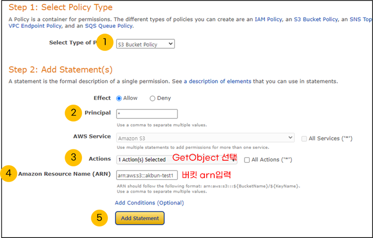Click the 'Use a comma to separate multiple values.' hint under Principal
Image resolution: width=373 pixels, height=238 pixels.
(x=162, y=125)
